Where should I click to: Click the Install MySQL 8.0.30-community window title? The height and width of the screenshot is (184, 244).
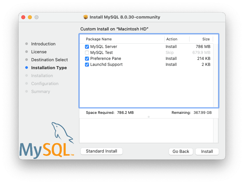125,17
